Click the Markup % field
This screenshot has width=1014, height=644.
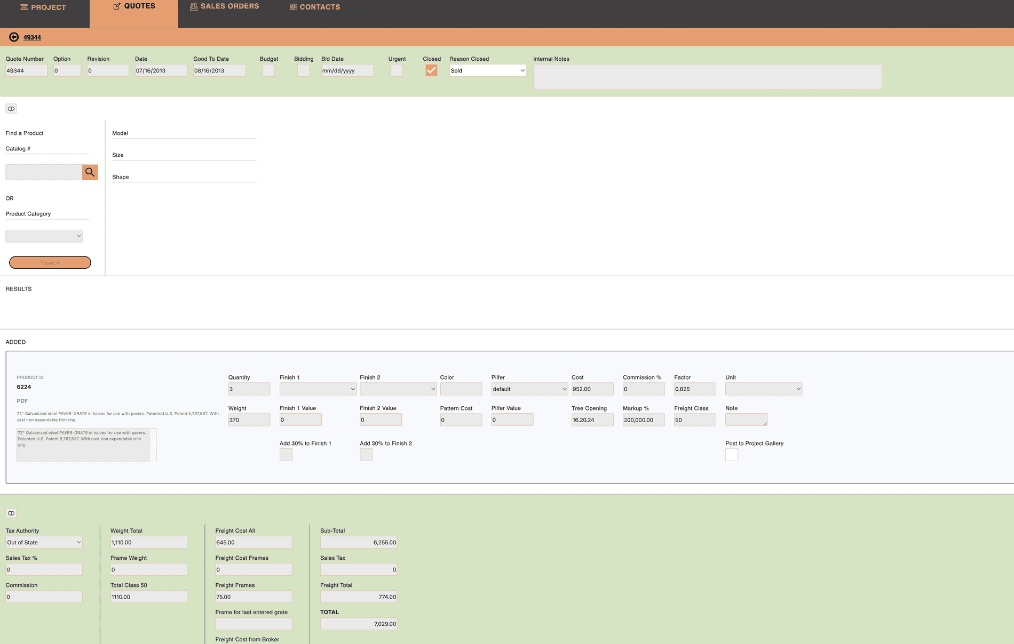644,420
